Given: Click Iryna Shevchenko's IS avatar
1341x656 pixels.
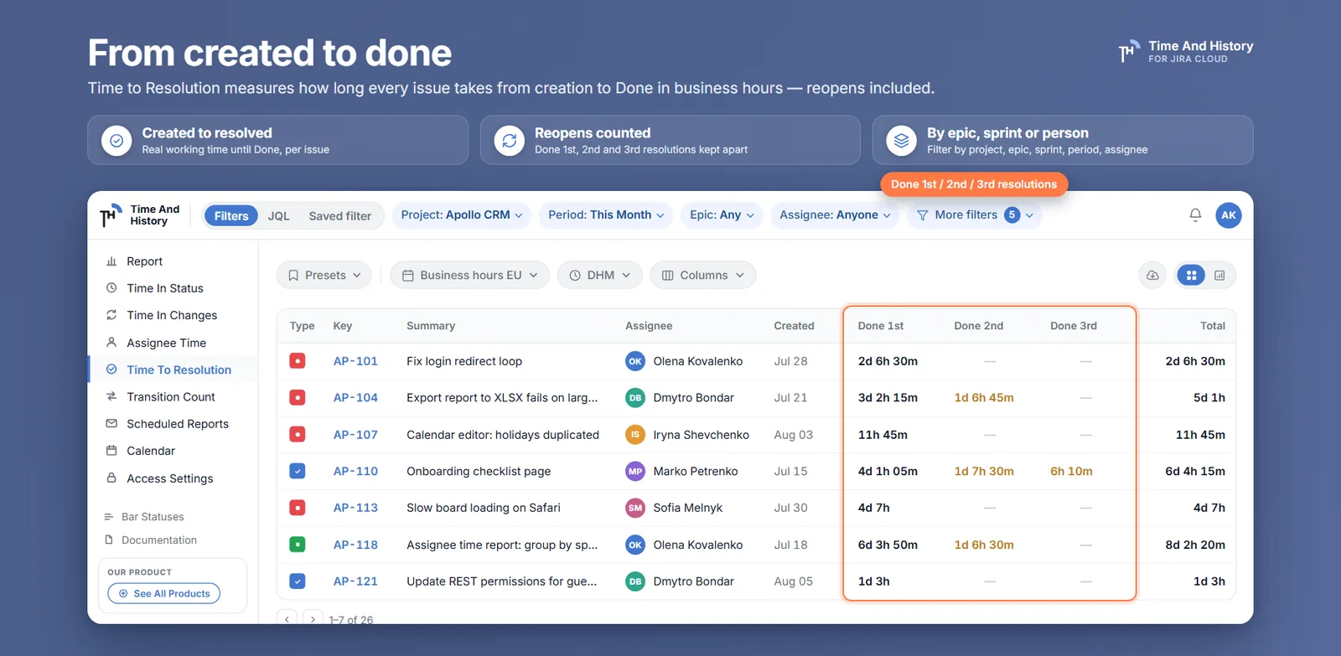Looking at the screenshot, I should click(x=635, y=435).
